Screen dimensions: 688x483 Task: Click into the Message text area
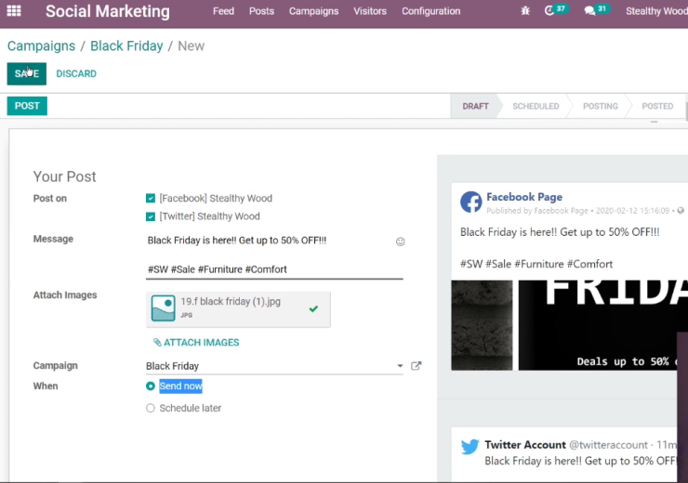274,255
